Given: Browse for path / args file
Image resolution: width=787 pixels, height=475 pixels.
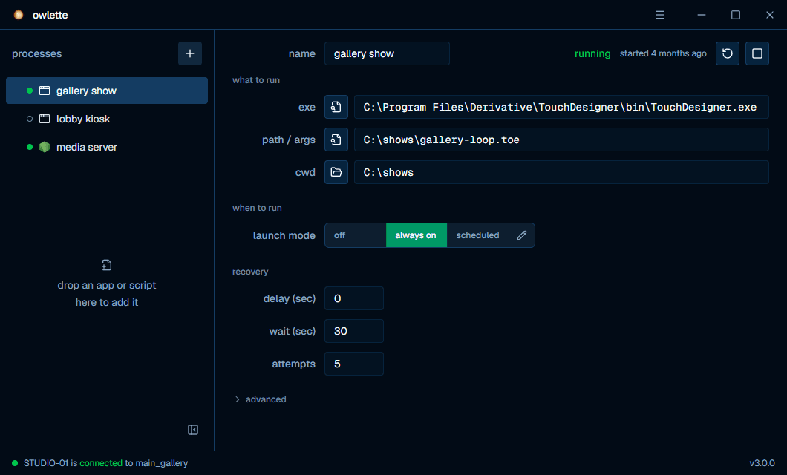Looking at the screenshot, I should click(x=336, y=140).
